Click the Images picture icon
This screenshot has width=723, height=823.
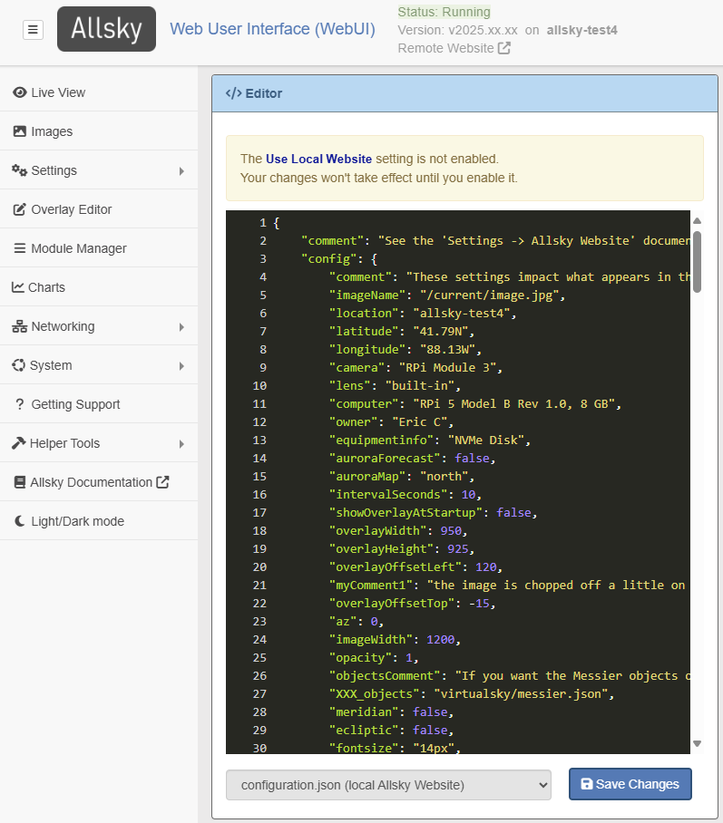[19, 131]
